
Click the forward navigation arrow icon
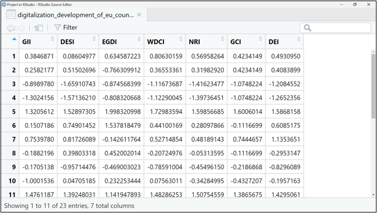coord(21,28)
